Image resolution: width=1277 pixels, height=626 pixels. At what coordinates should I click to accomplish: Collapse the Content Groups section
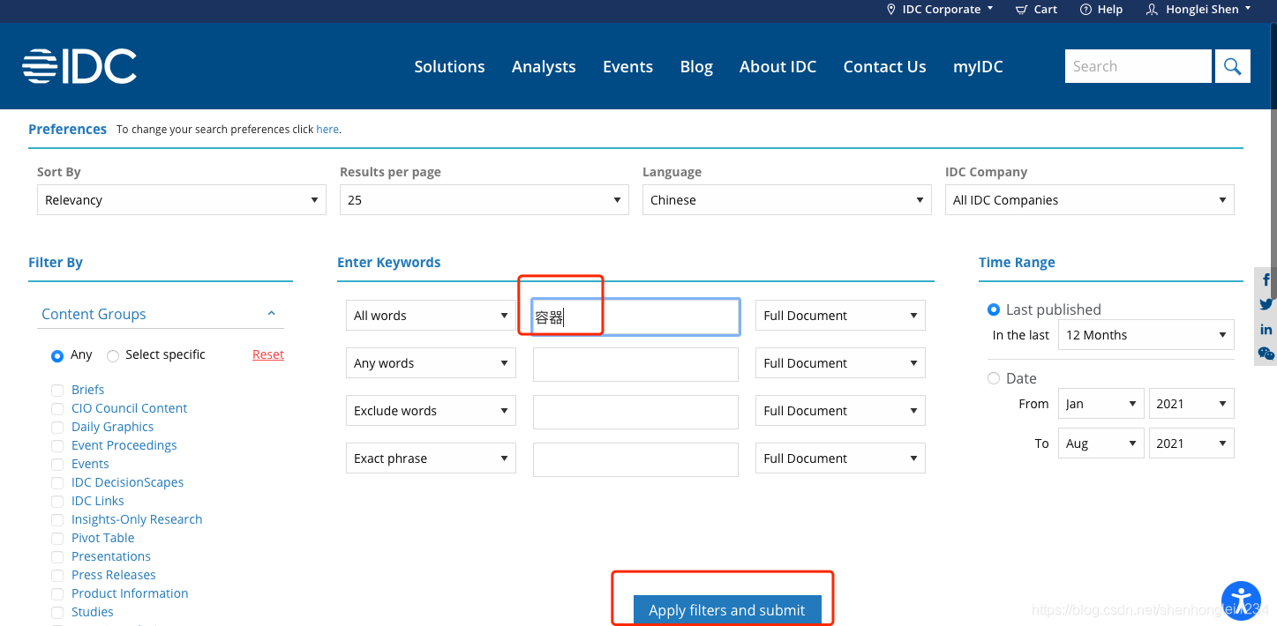click(x=271, y=314)
